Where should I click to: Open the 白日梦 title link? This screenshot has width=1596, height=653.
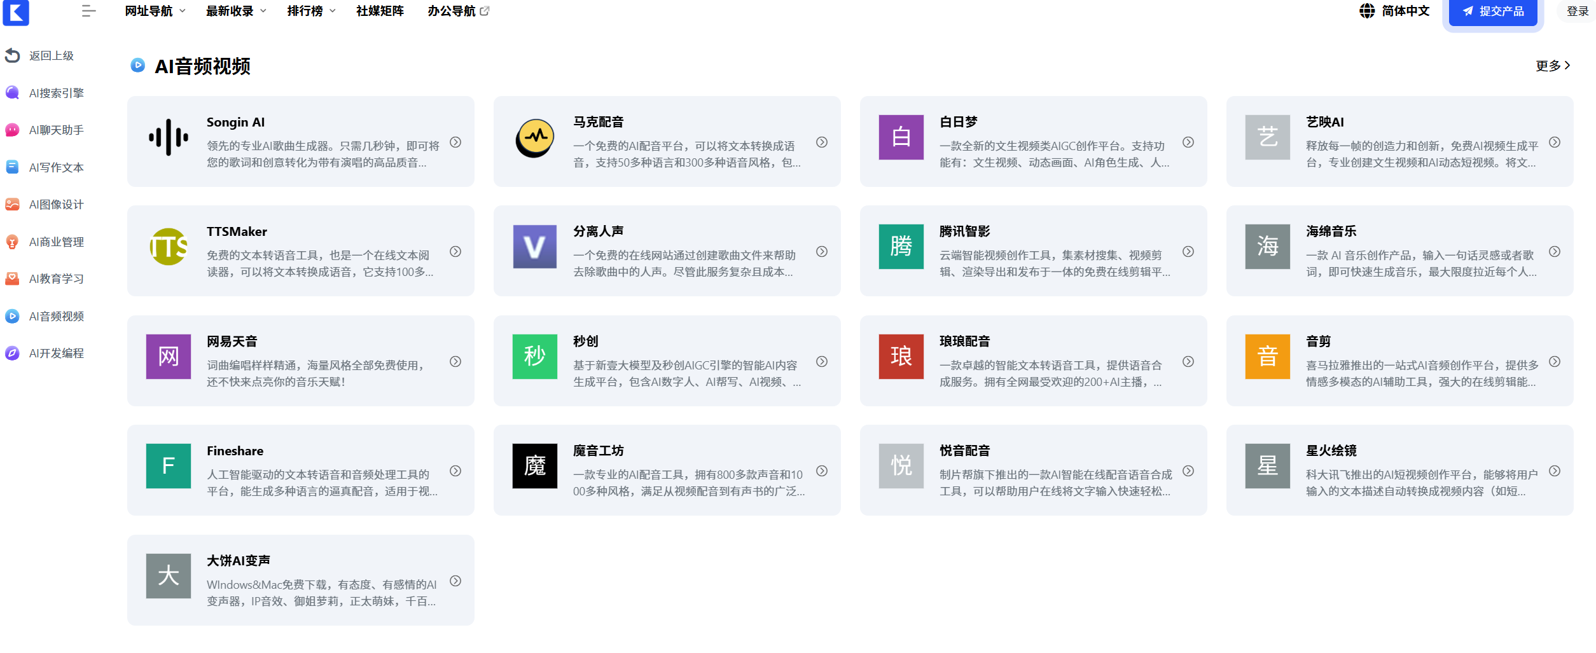pos(958,122)
